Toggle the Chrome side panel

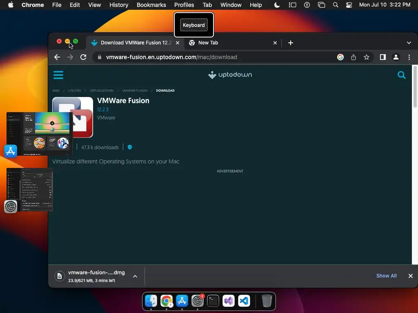[383, 57]
